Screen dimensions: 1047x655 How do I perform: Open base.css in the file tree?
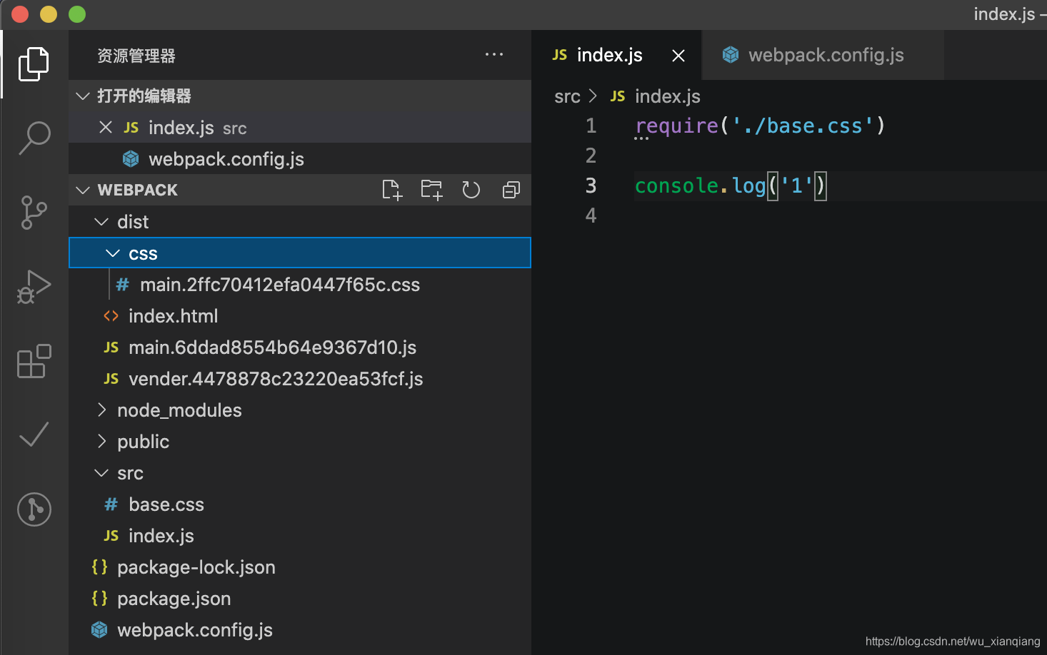(x=166, y=504)
